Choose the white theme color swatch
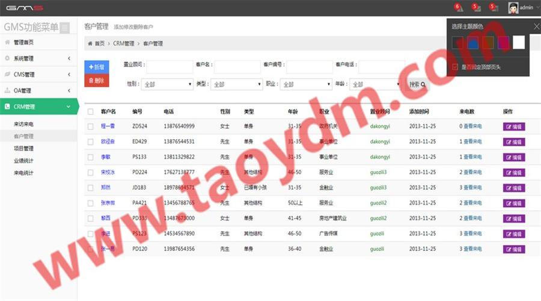The image size is (541, 301). pos(519,43)
